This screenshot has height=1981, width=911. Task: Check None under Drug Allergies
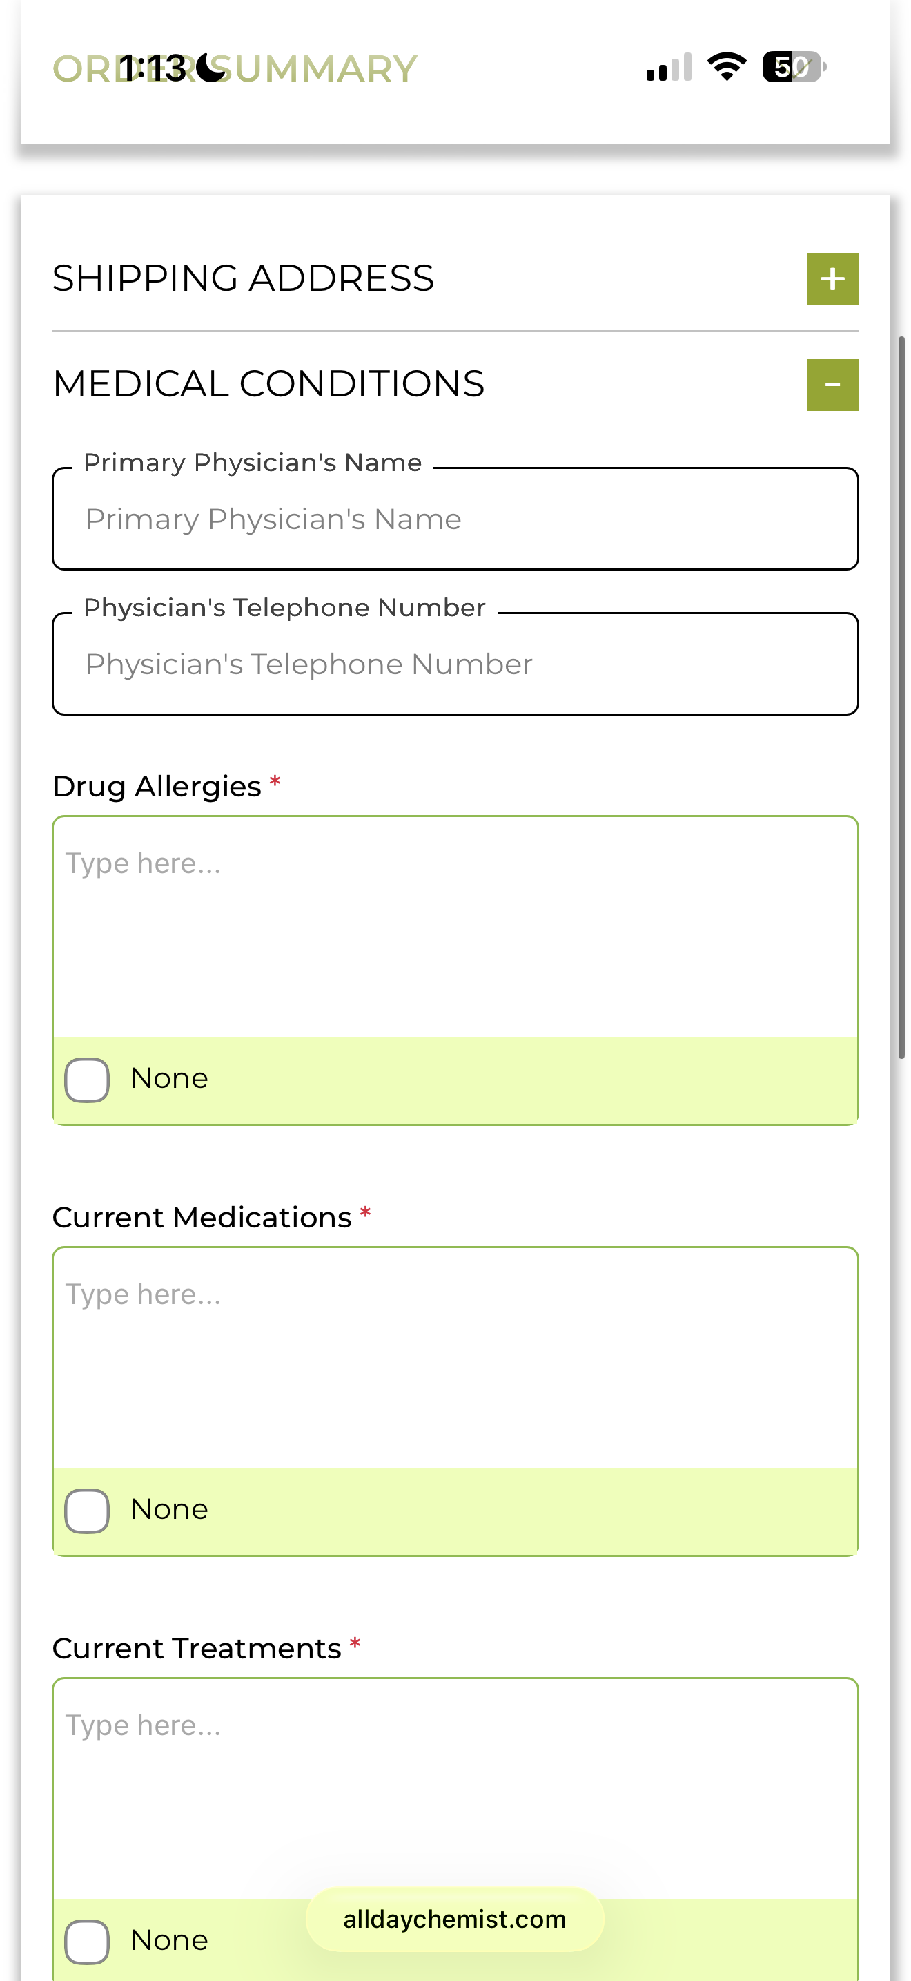(x=87, y=1080)
